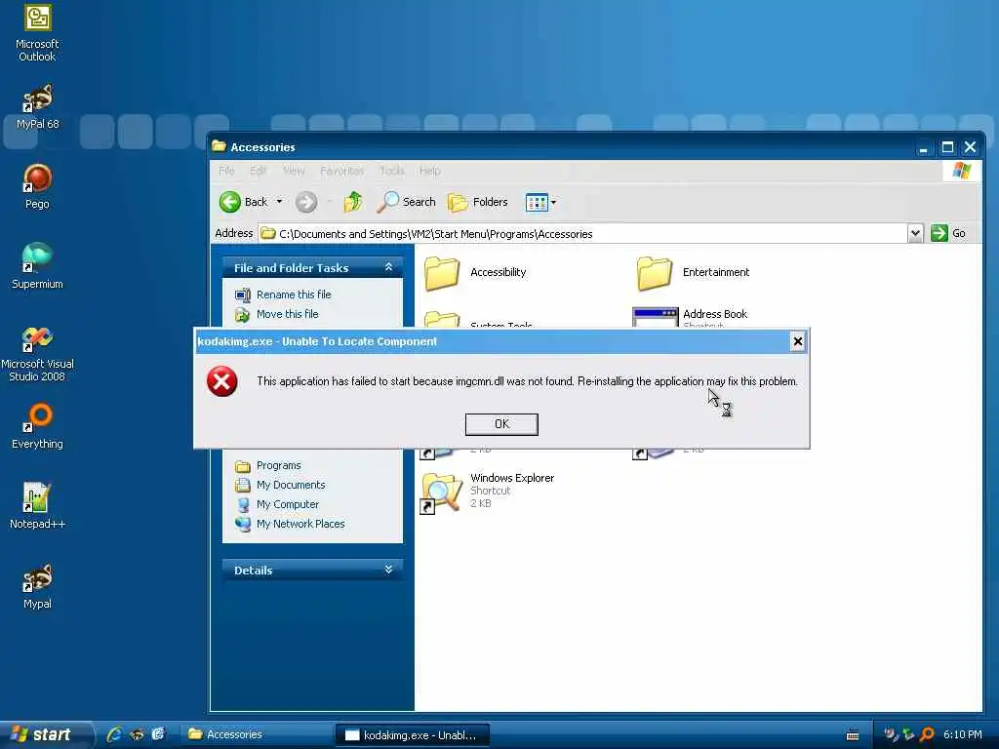
Task: Click keyboard icon in taskbar
Action: (x=853, y=735)
